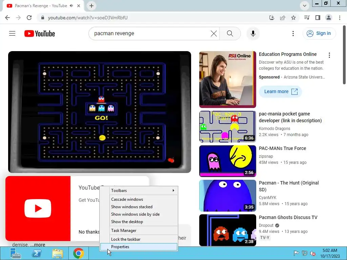Viewport: 347px width, 260px height.
Task: Toggle Lock the taskbar
Action: (x=139, y=239)
